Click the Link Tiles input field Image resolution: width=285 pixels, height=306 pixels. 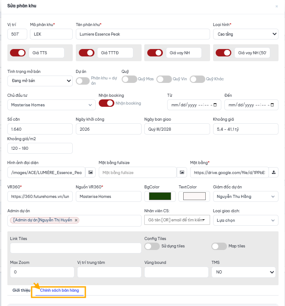pos(76,248)
